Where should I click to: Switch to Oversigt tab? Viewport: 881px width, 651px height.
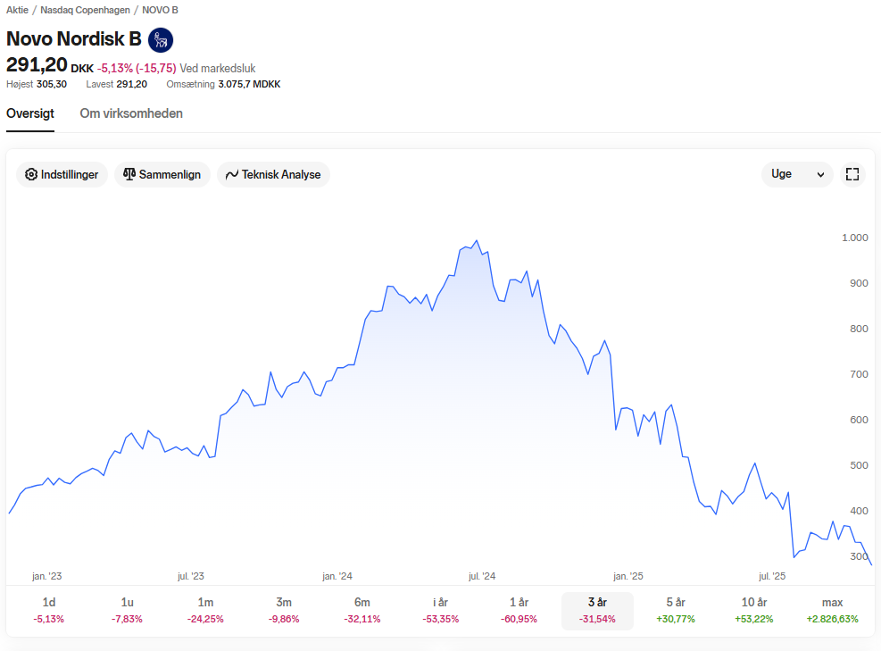tap(30, 113)
